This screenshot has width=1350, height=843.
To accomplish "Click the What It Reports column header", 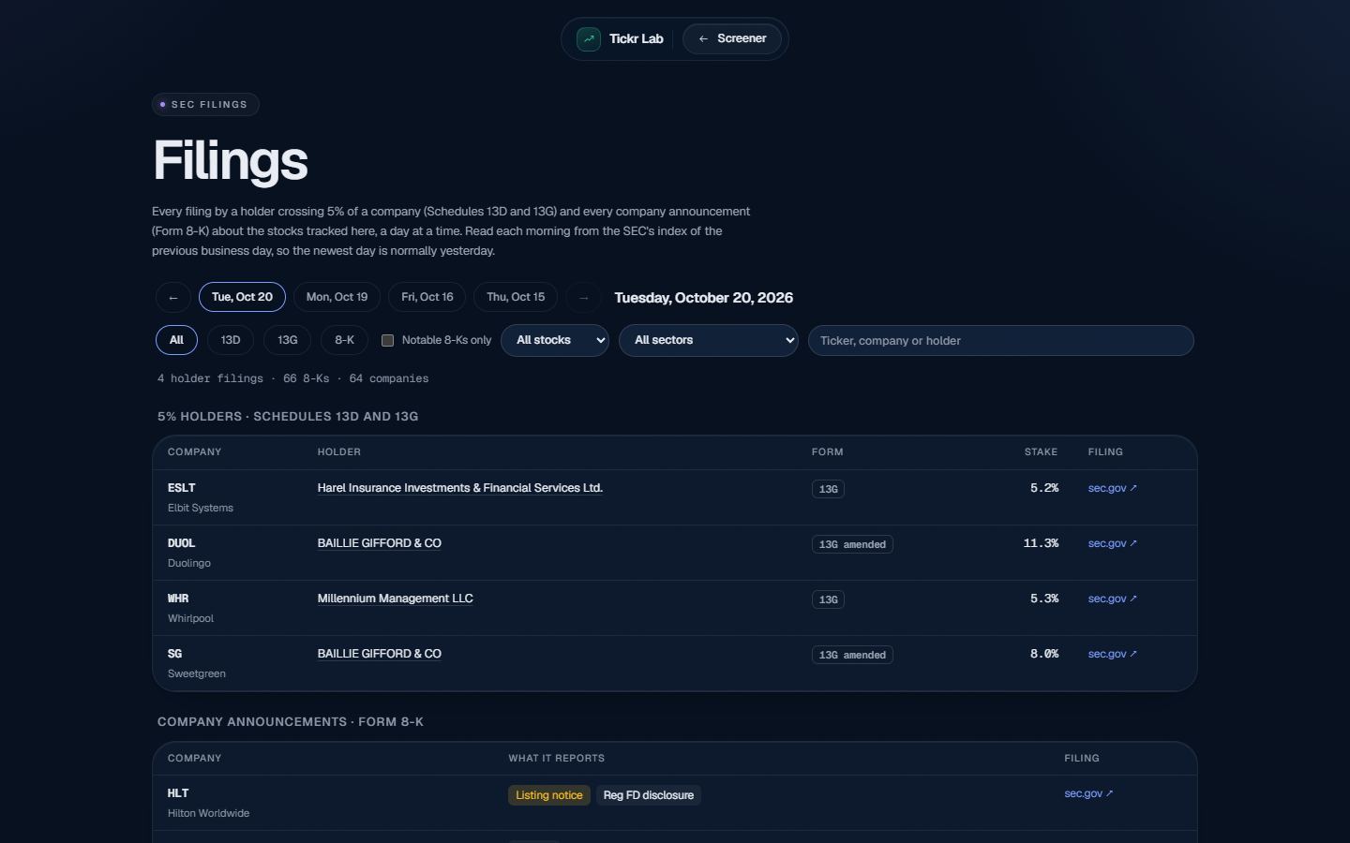I will [x=557, y=759].
